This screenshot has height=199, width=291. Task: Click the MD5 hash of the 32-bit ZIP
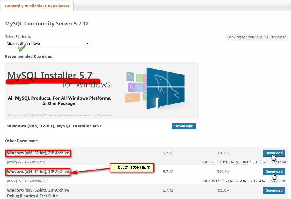click(239, 162)
